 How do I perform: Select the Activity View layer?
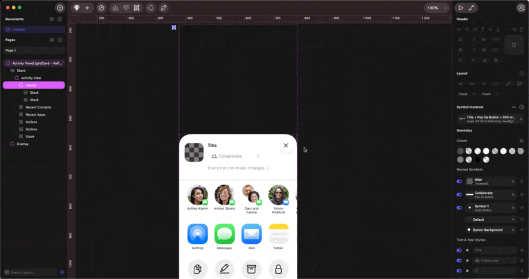pyautogui.click(x=30, y=78)
